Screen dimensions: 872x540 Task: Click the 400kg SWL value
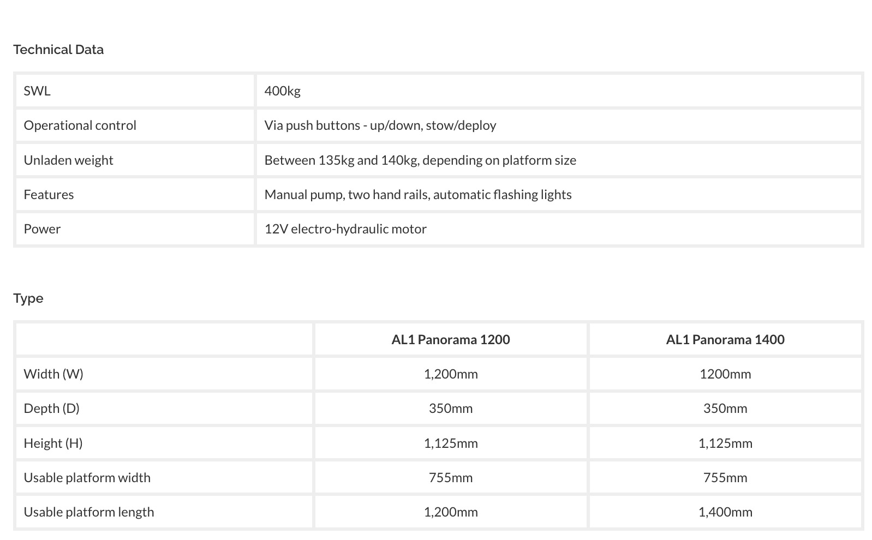(282, 91)
